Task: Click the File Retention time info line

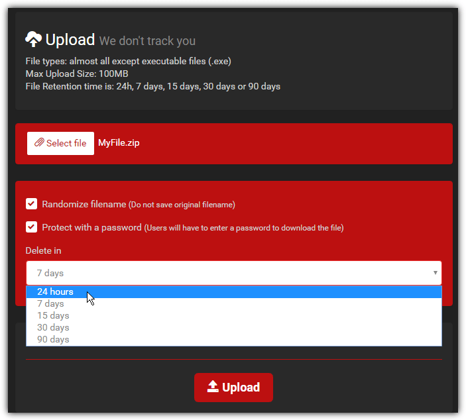Action: point(153,86)
